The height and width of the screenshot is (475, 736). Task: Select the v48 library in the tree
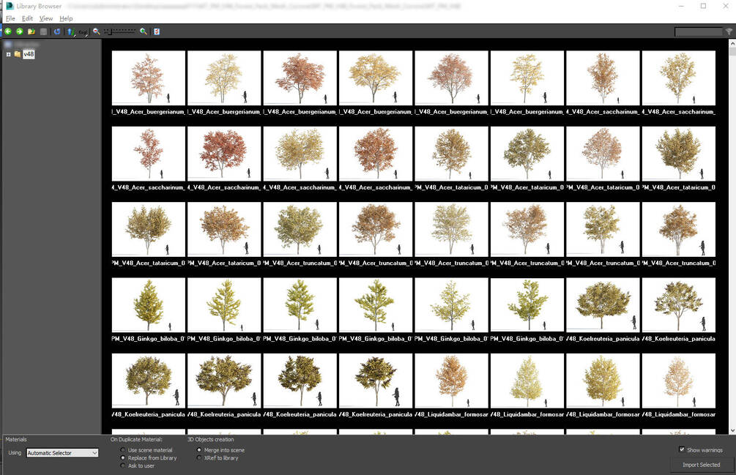pyautogui.click(x=29, y=54)
